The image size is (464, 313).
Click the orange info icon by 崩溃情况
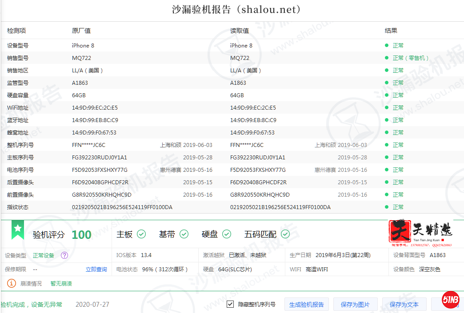coord(12,283)
